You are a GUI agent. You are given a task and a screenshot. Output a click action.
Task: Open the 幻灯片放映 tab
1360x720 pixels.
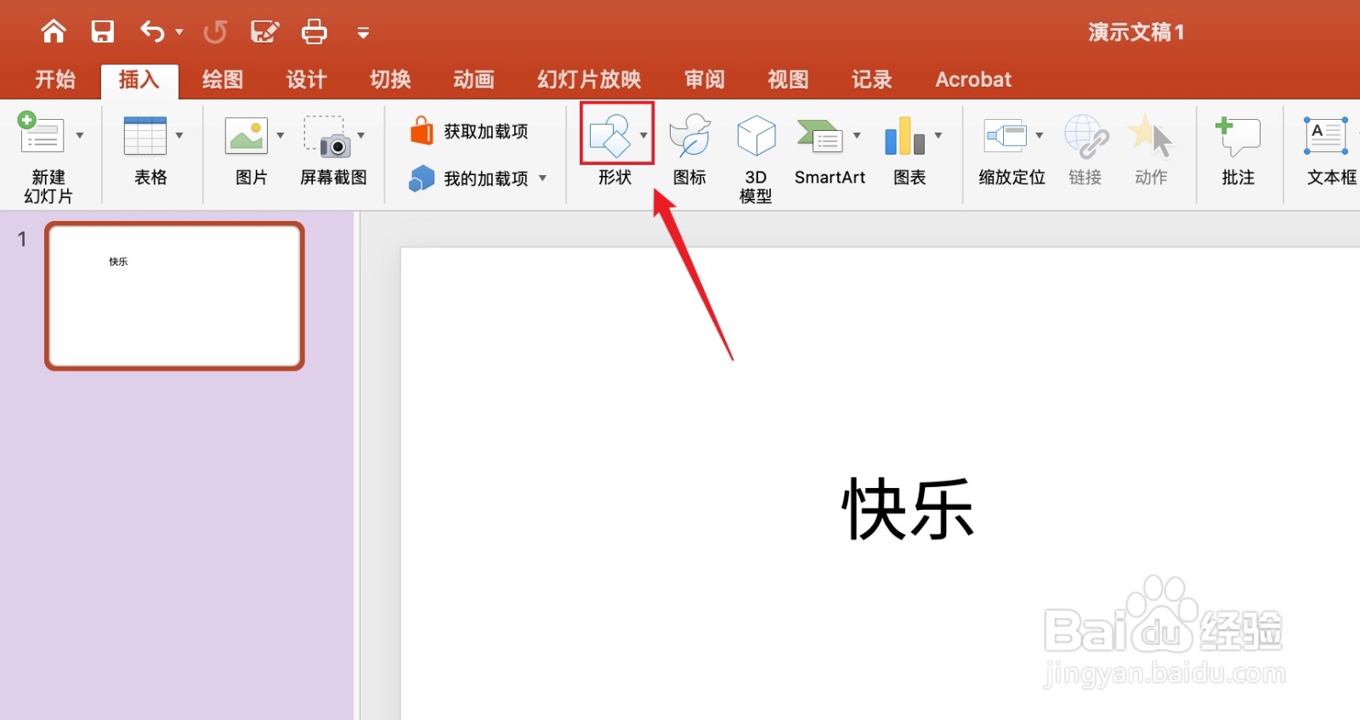click(x=589, y=80)
